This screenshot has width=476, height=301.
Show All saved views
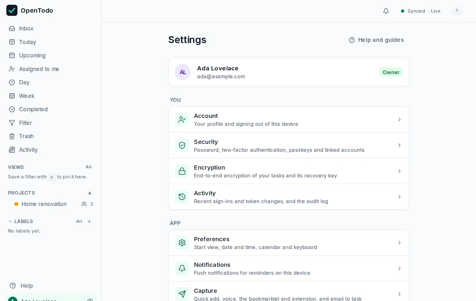(89, 167)
